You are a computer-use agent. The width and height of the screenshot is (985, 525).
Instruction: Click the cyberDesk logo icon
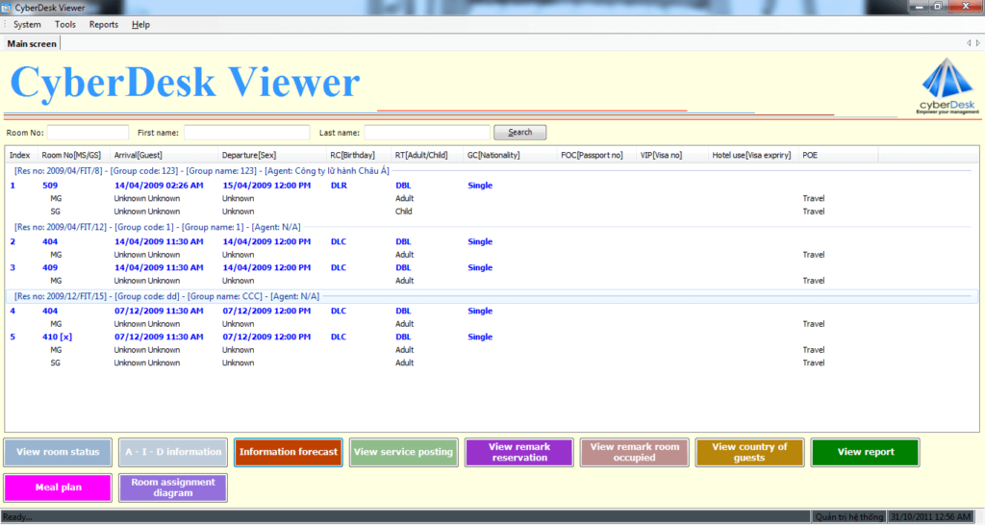(x=947, y=85)
